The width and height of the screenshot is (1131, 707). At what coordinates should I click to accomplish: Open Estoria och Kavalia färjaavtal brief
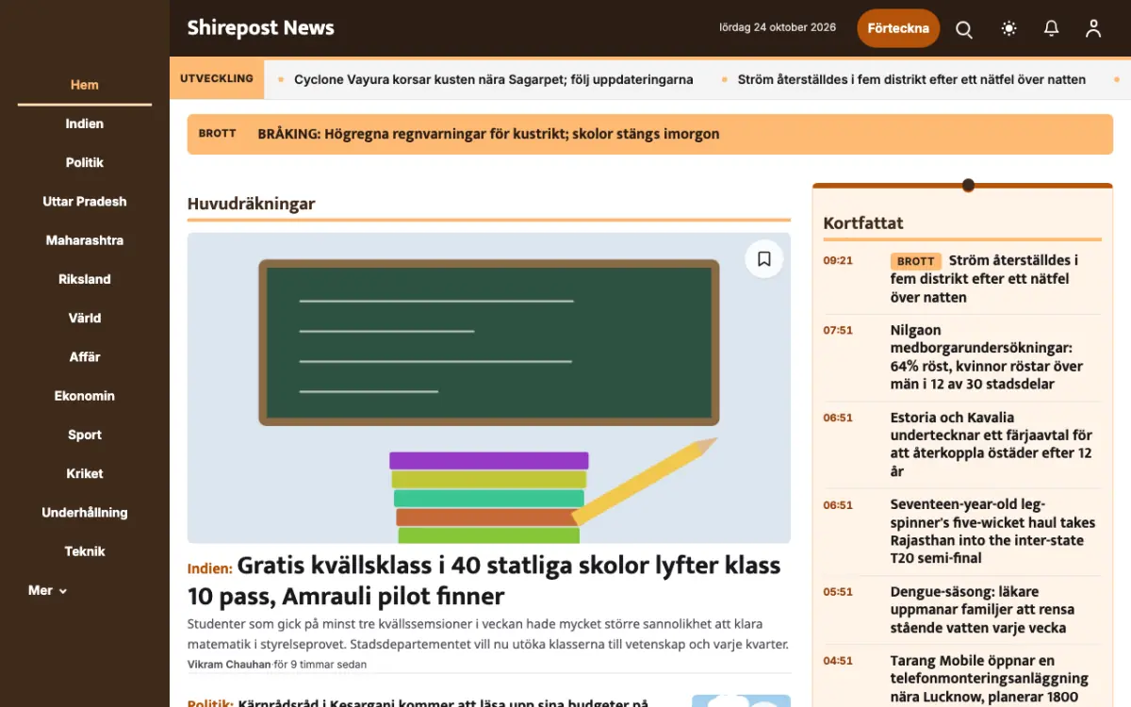pos(992,444)
